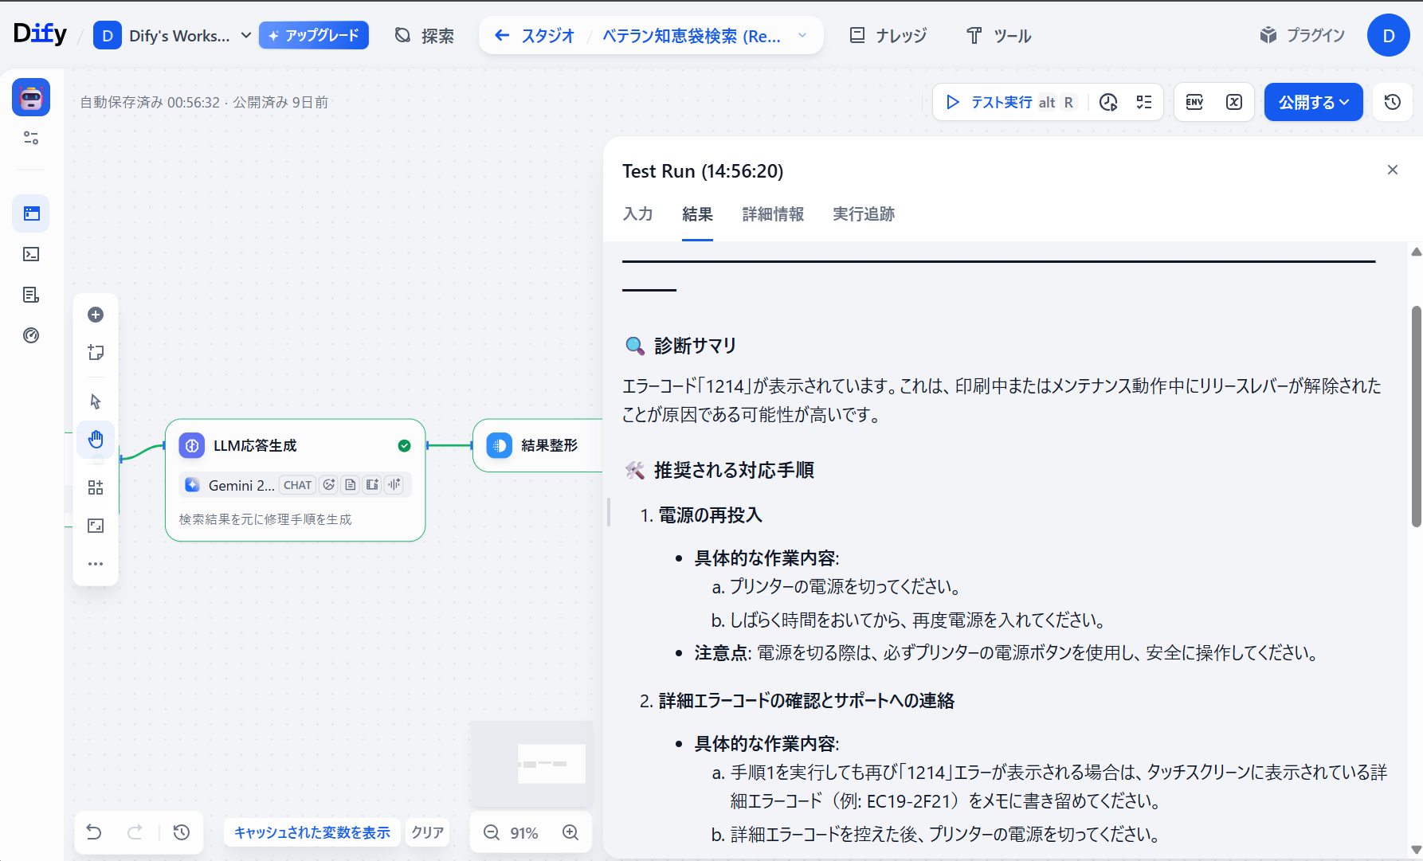Fit the workflow to the view
Screen dimensions: 1423x861
pos(96,526)
